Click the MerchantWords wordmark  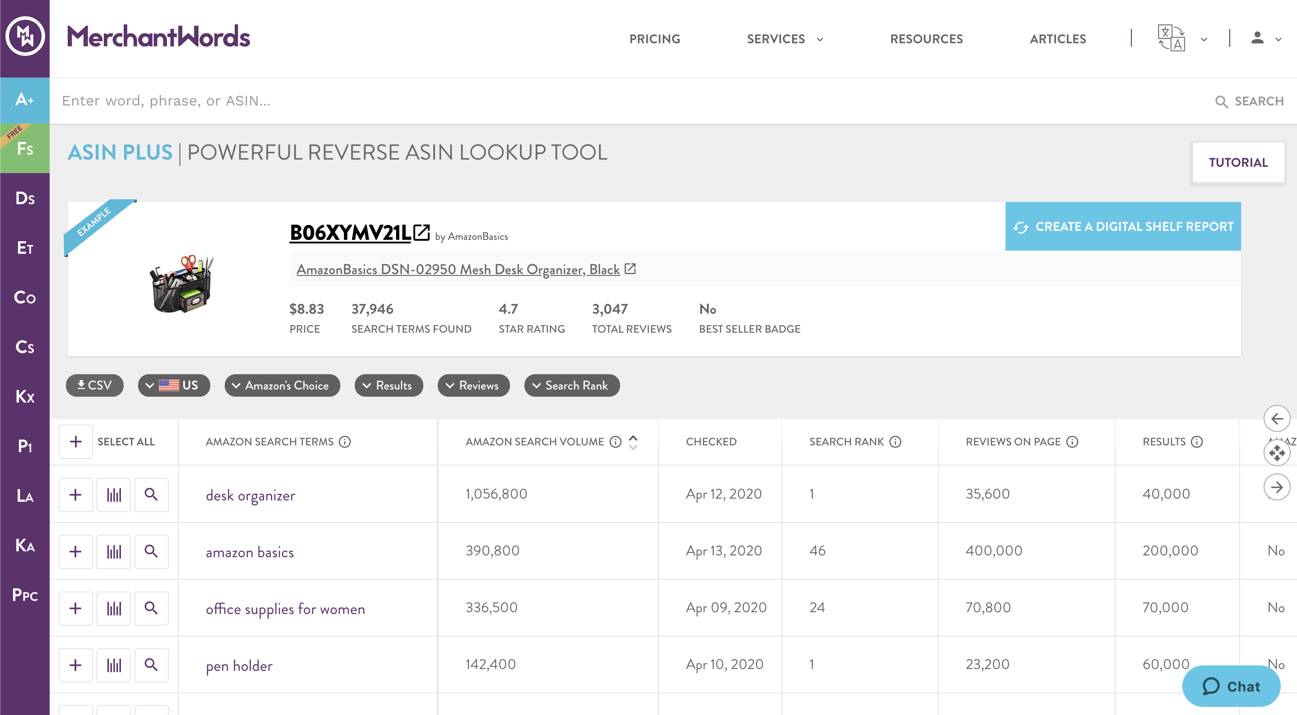pos(158,36)
